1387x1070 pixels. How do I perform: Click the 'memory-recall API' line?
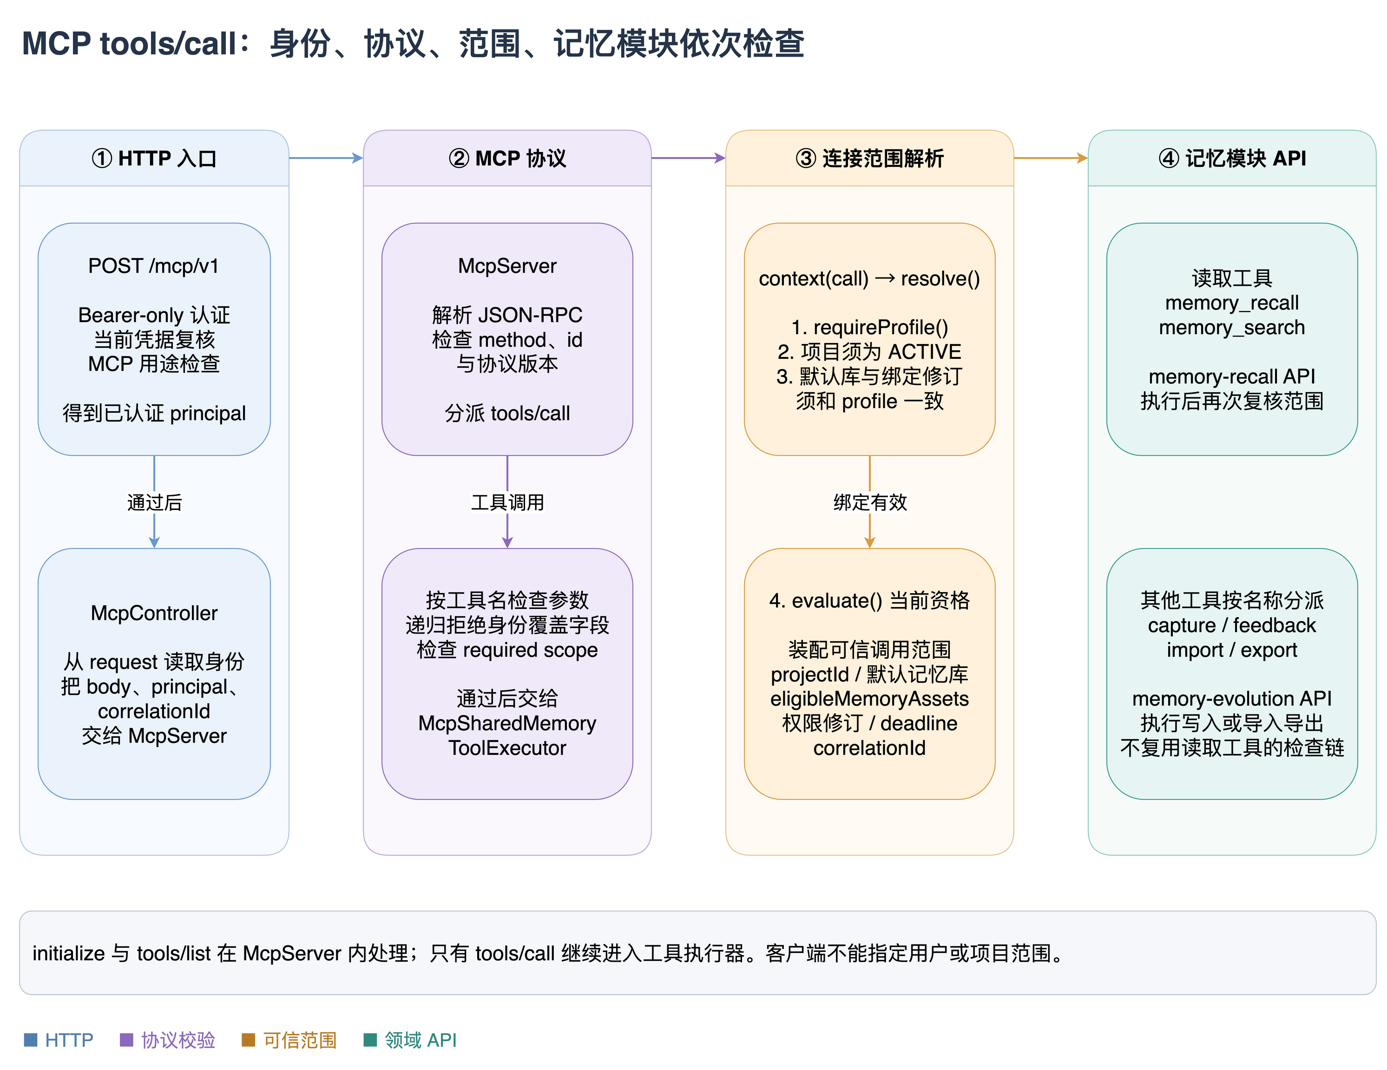point(1231,377)
